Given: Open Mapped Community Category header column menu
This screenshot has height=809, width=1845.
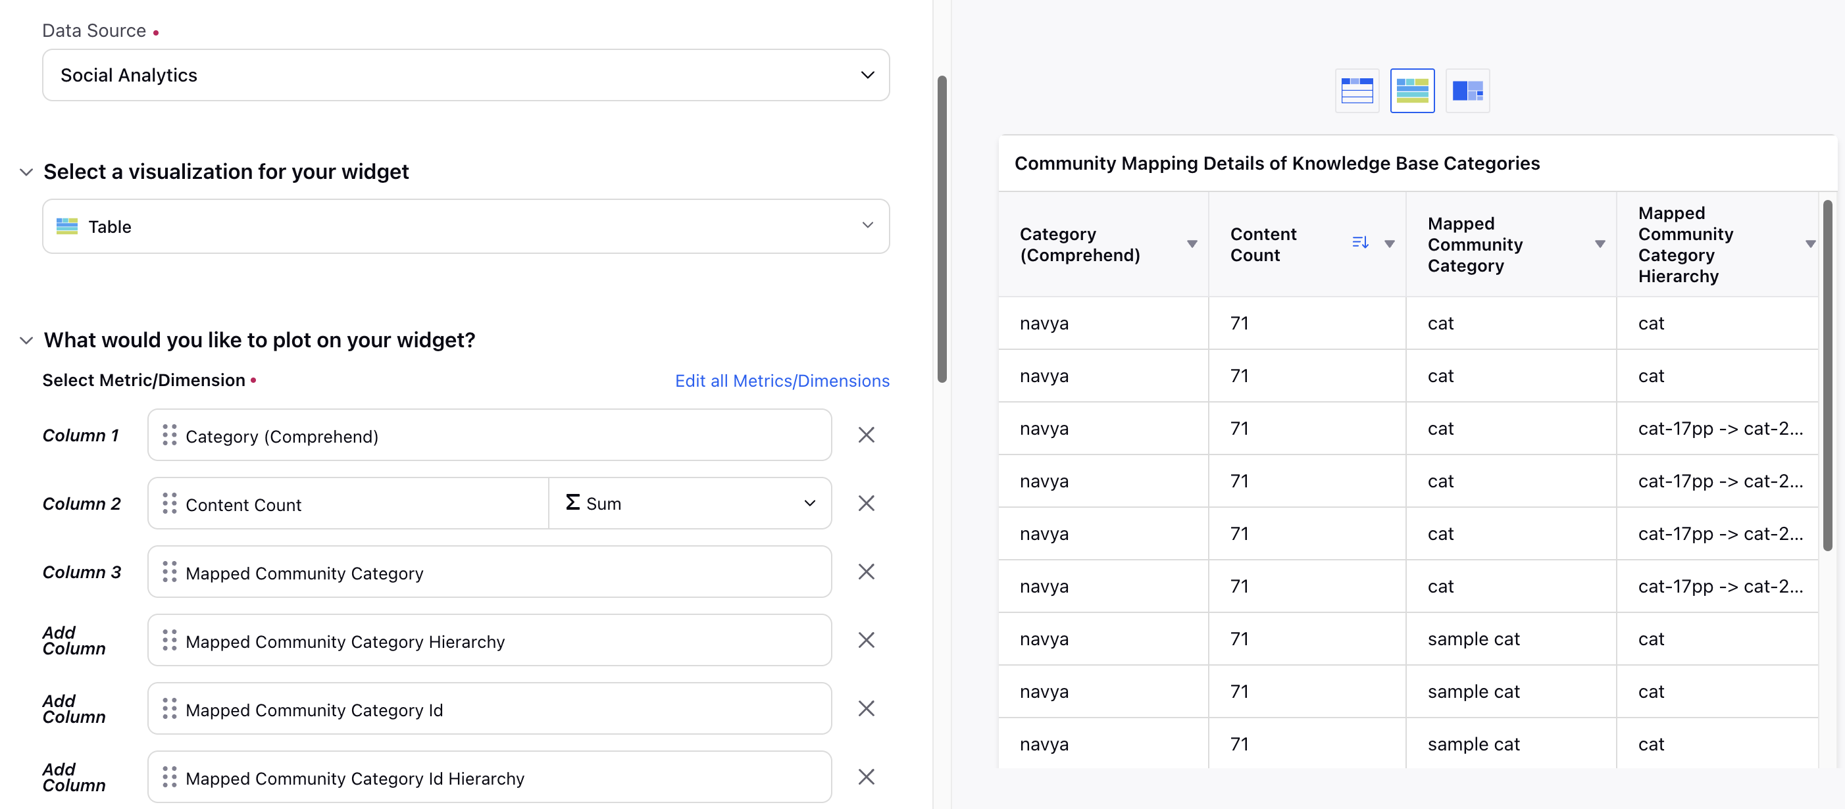Looking at the screenshot, I should click(1600, 244).
